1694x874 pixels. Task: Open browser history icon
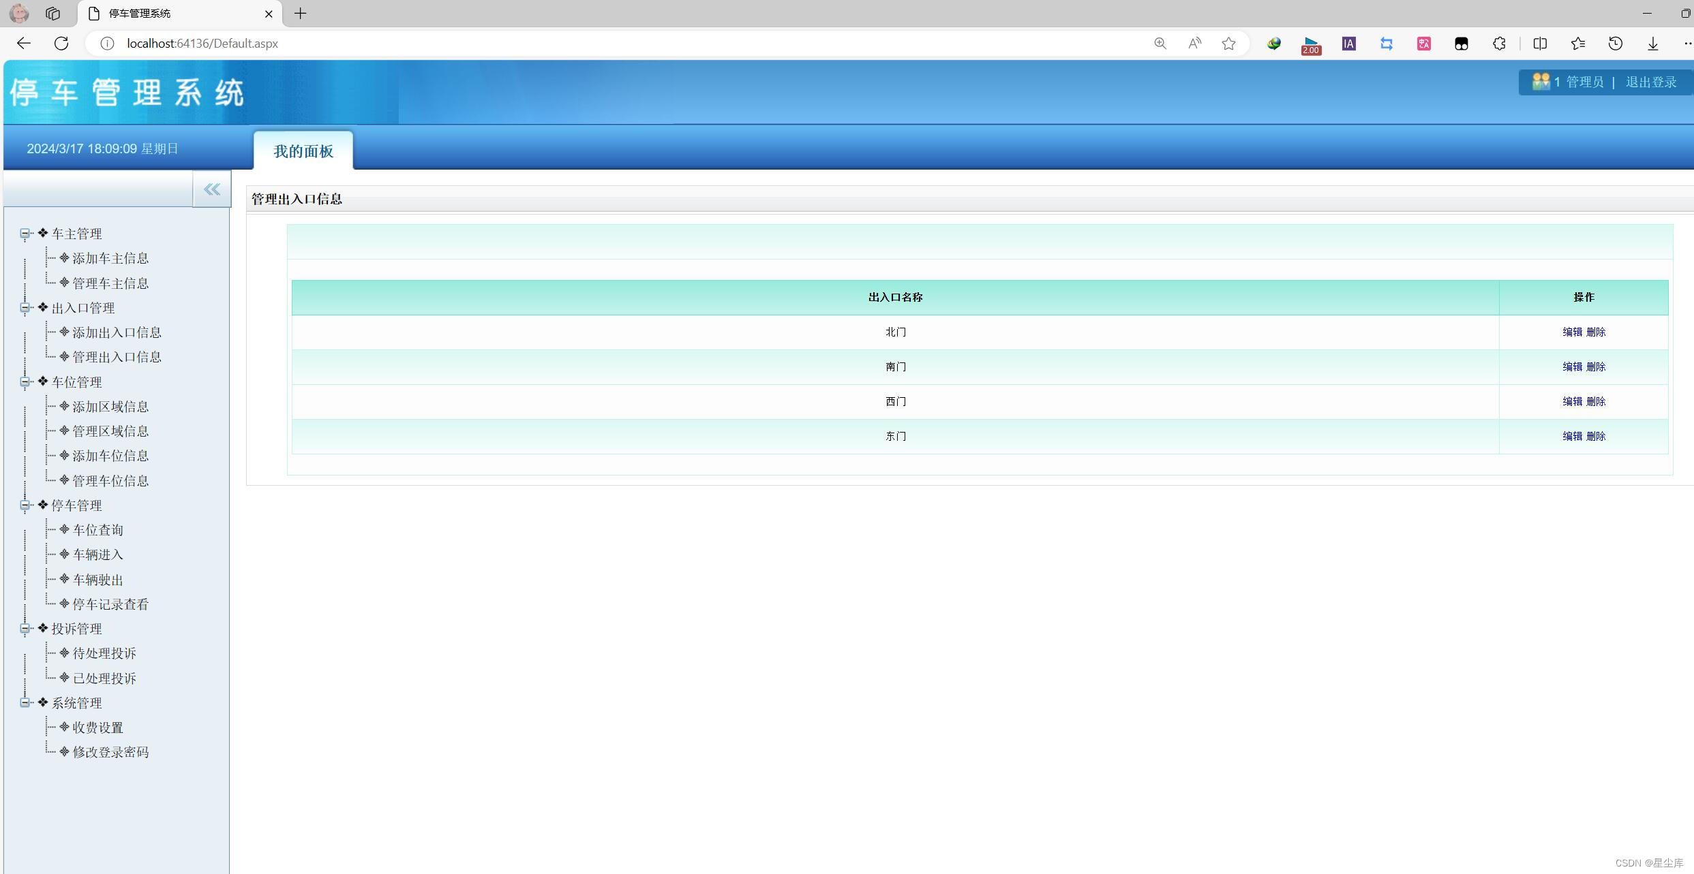click(x=1615, y=44)
